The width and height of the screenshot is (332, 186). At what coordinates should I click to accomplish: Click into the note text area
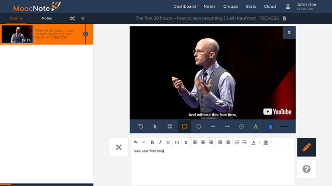click(x=213, y=166)
